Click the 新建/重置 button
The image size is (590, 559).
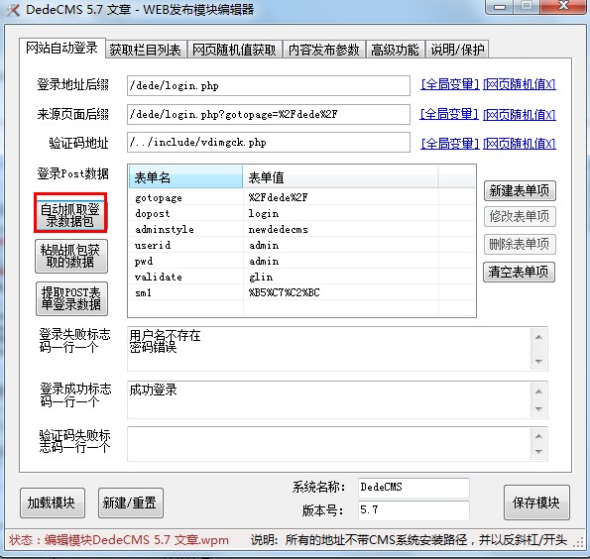[131, 503]
